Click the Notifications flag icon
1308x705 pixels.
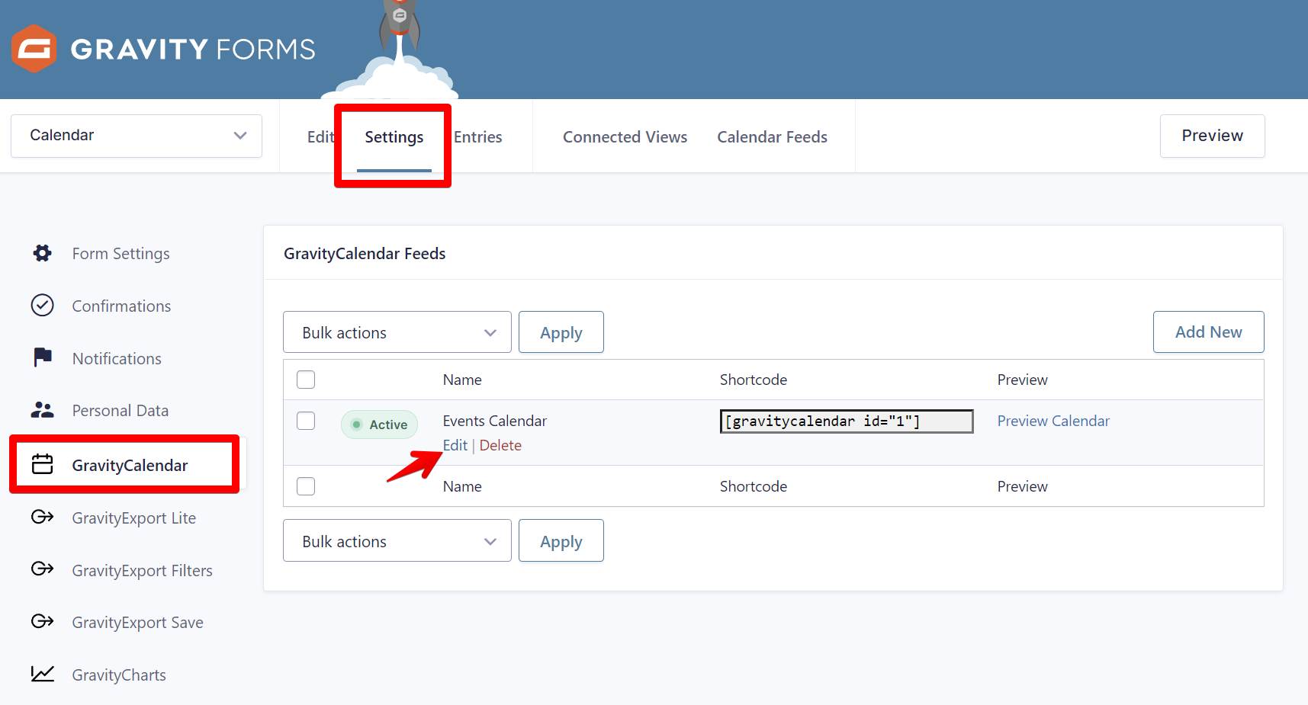coord(43,357)
